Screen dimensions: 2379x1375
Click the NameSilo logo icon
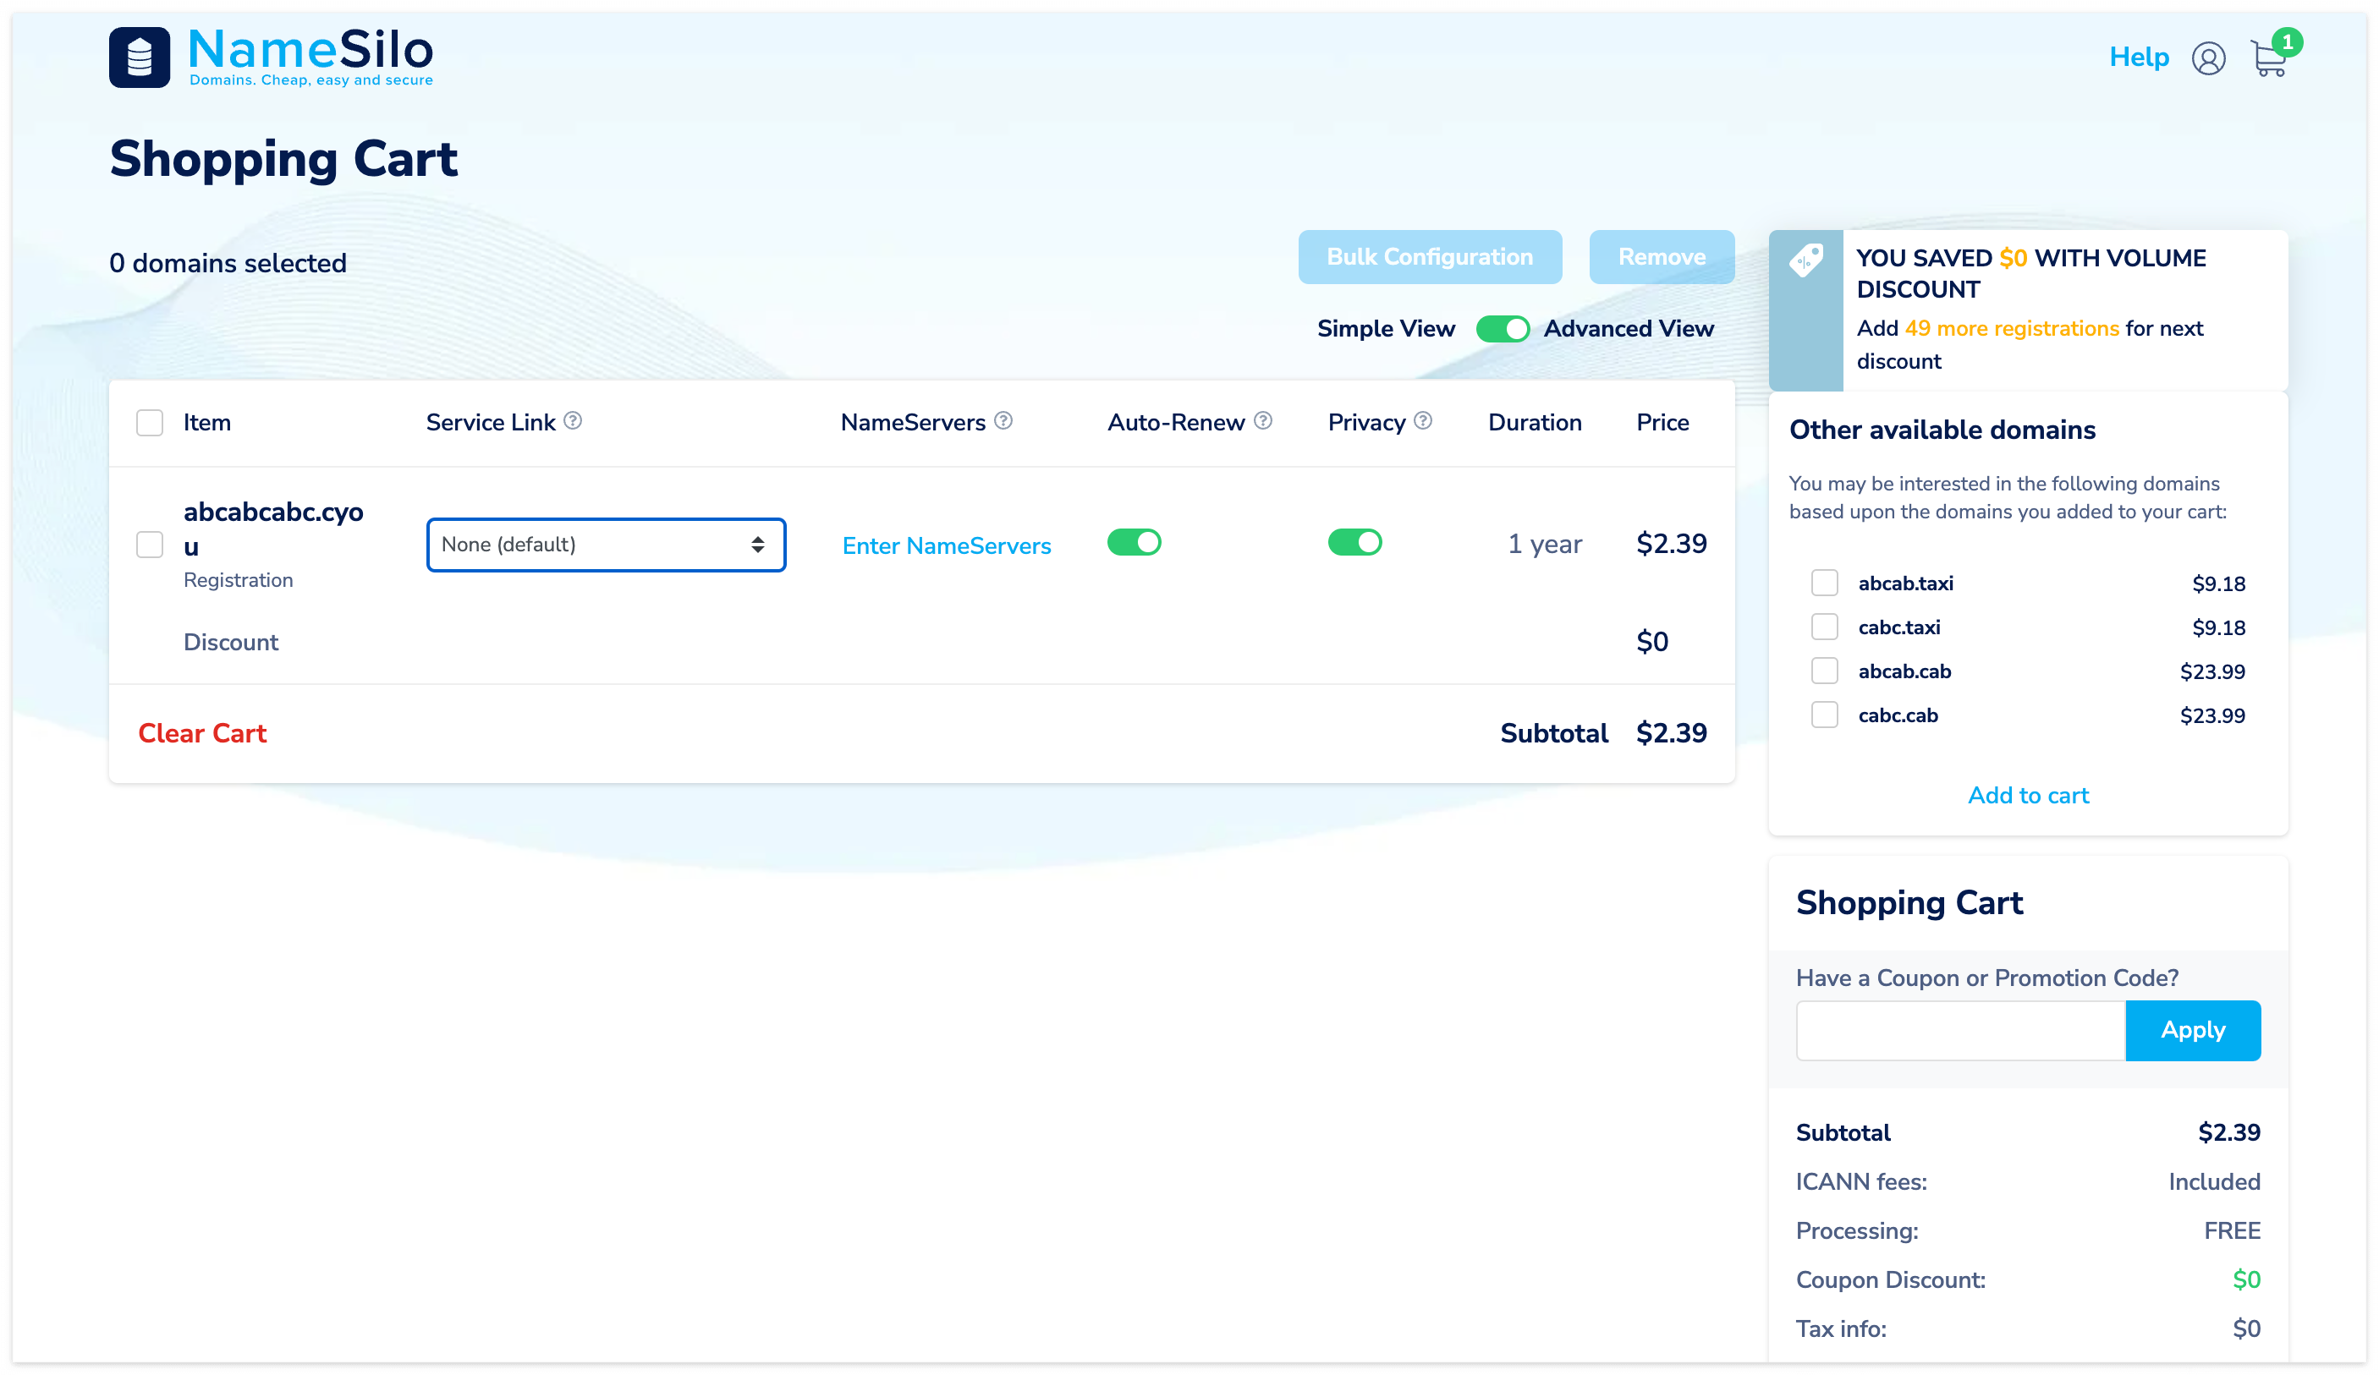140,58
